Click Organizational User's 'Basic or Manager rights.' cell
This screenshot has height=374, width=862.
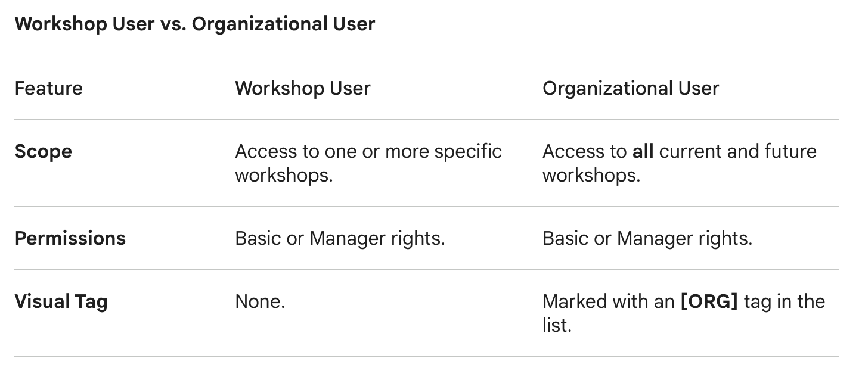click(x=647, y=238)
